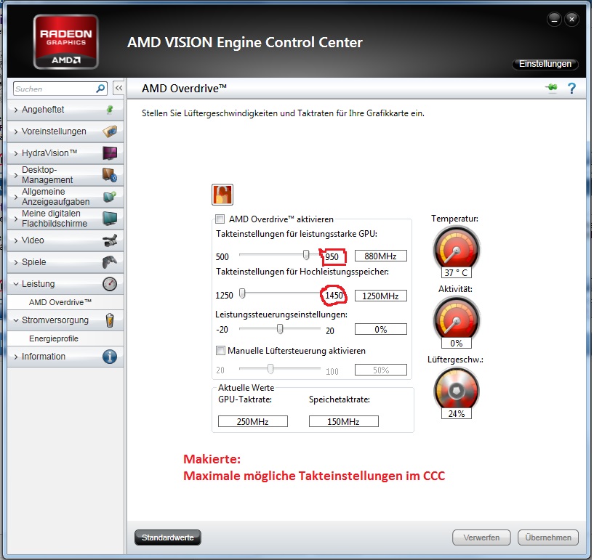Click the 24% fan speed reading
This screenshot has width=594, height=560.
tap(457, 413)
